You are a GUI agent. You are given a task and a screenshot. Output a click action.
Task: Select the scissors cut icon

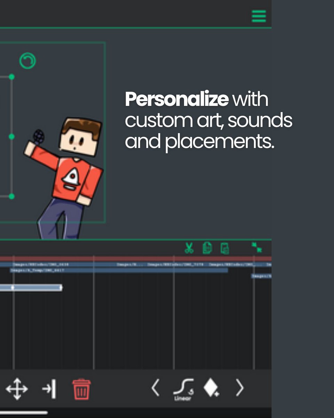189,248
